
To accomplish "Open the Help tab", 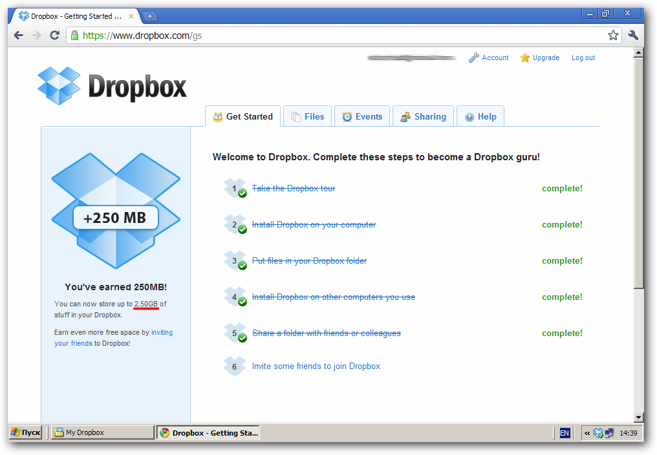I will click(480, 116).
